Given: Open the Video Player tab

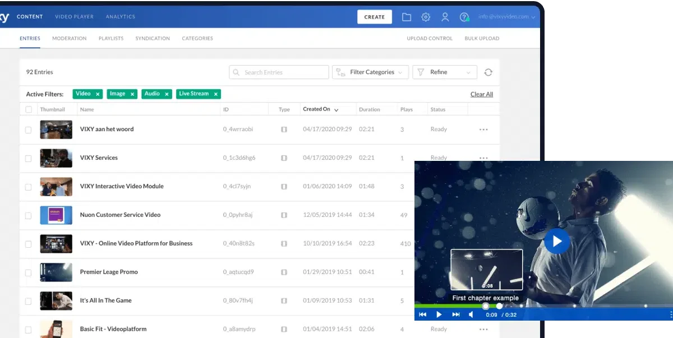Looking at the screenshot, I should [x=74, y=17].
